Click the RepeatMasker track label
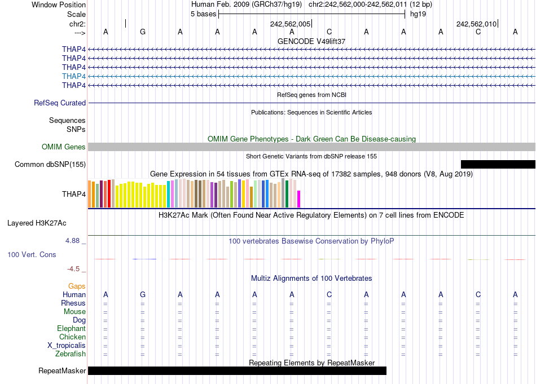Image resolution: width=536 pixels, height=384 pixels. 62,370
